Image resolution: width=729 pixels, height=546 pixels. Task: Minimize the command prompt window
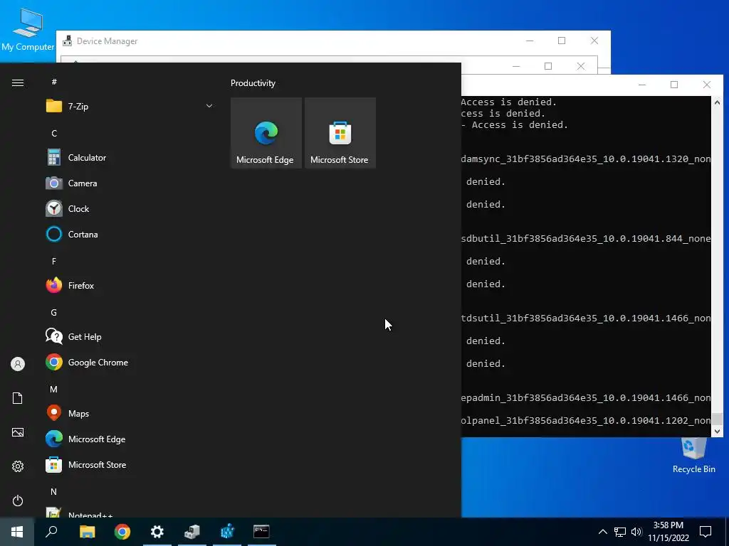pos(642,85)
